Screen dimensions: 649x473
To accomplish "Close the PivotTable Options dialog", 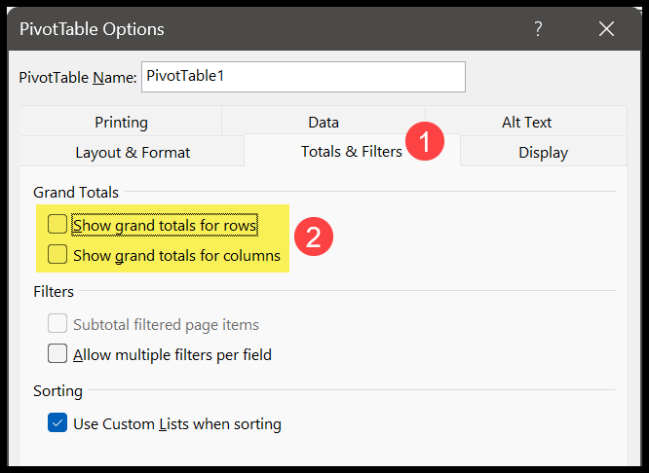I will click(606, 29).
